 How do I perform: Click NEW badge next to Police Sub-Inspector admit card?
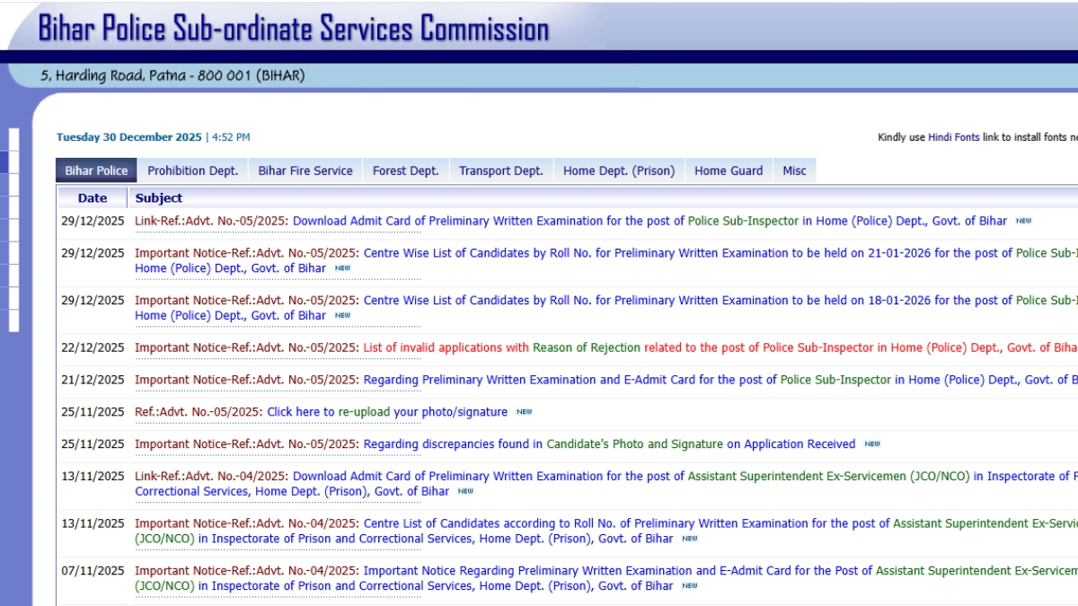pos(1023,221)
